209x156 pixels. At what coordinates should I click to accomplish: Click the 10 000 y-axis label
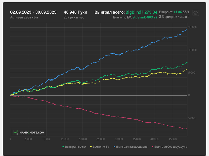click(x=192, y=50)
